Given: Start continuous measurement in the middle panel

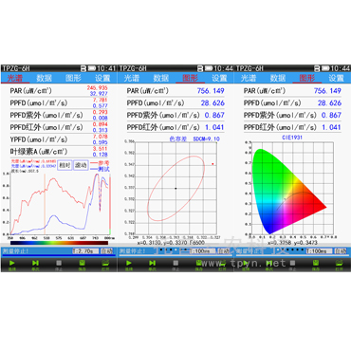Looking at the screenshot, I should coord(129,264).
